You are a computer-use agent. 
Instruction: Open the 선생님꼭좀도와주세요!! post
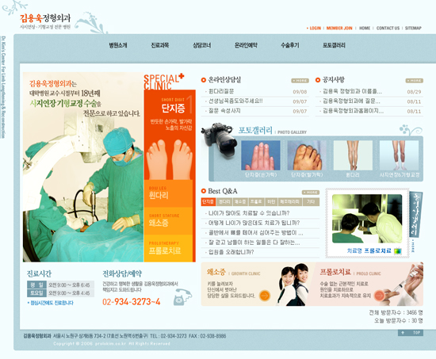235,101
